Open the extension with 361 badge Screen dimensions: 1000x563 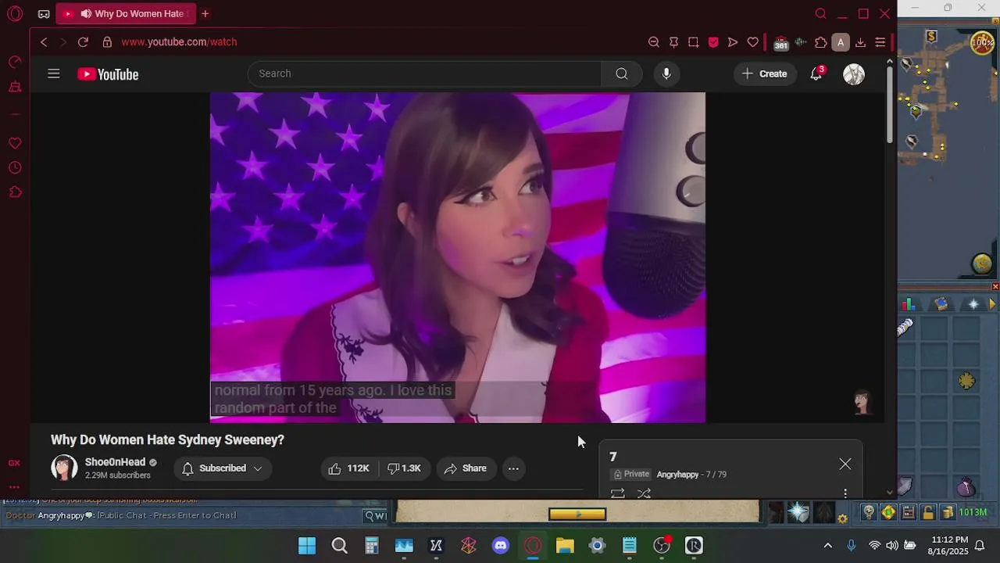coord(780,42)
